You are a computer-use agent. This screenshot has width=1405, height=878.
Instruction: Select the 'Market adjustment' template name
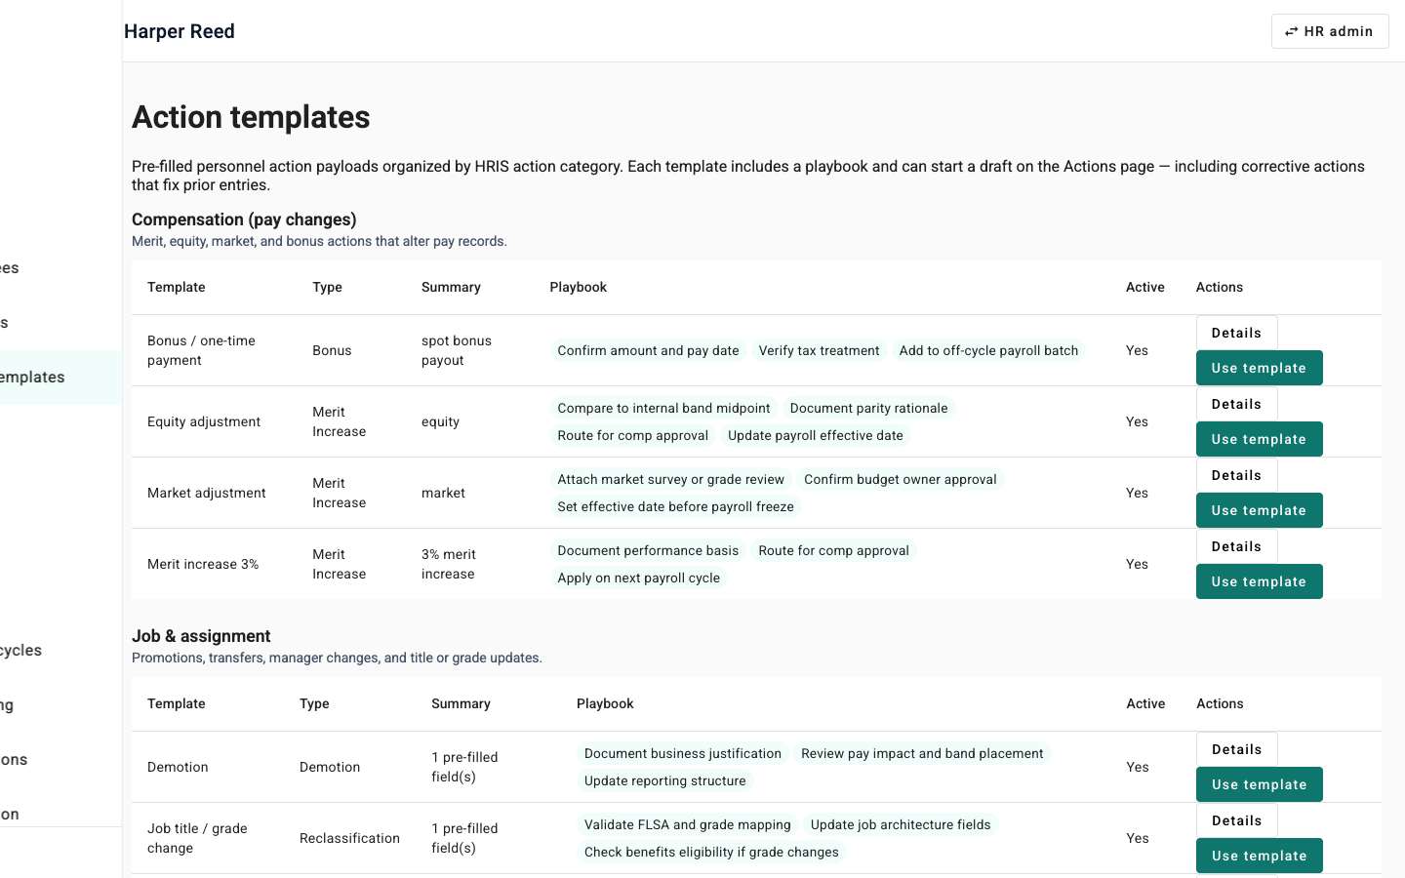pyautogui.click(x=206, y=493)
